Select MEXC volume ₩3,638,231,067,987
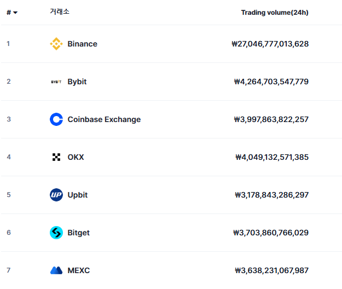 (x=271, y=270)
